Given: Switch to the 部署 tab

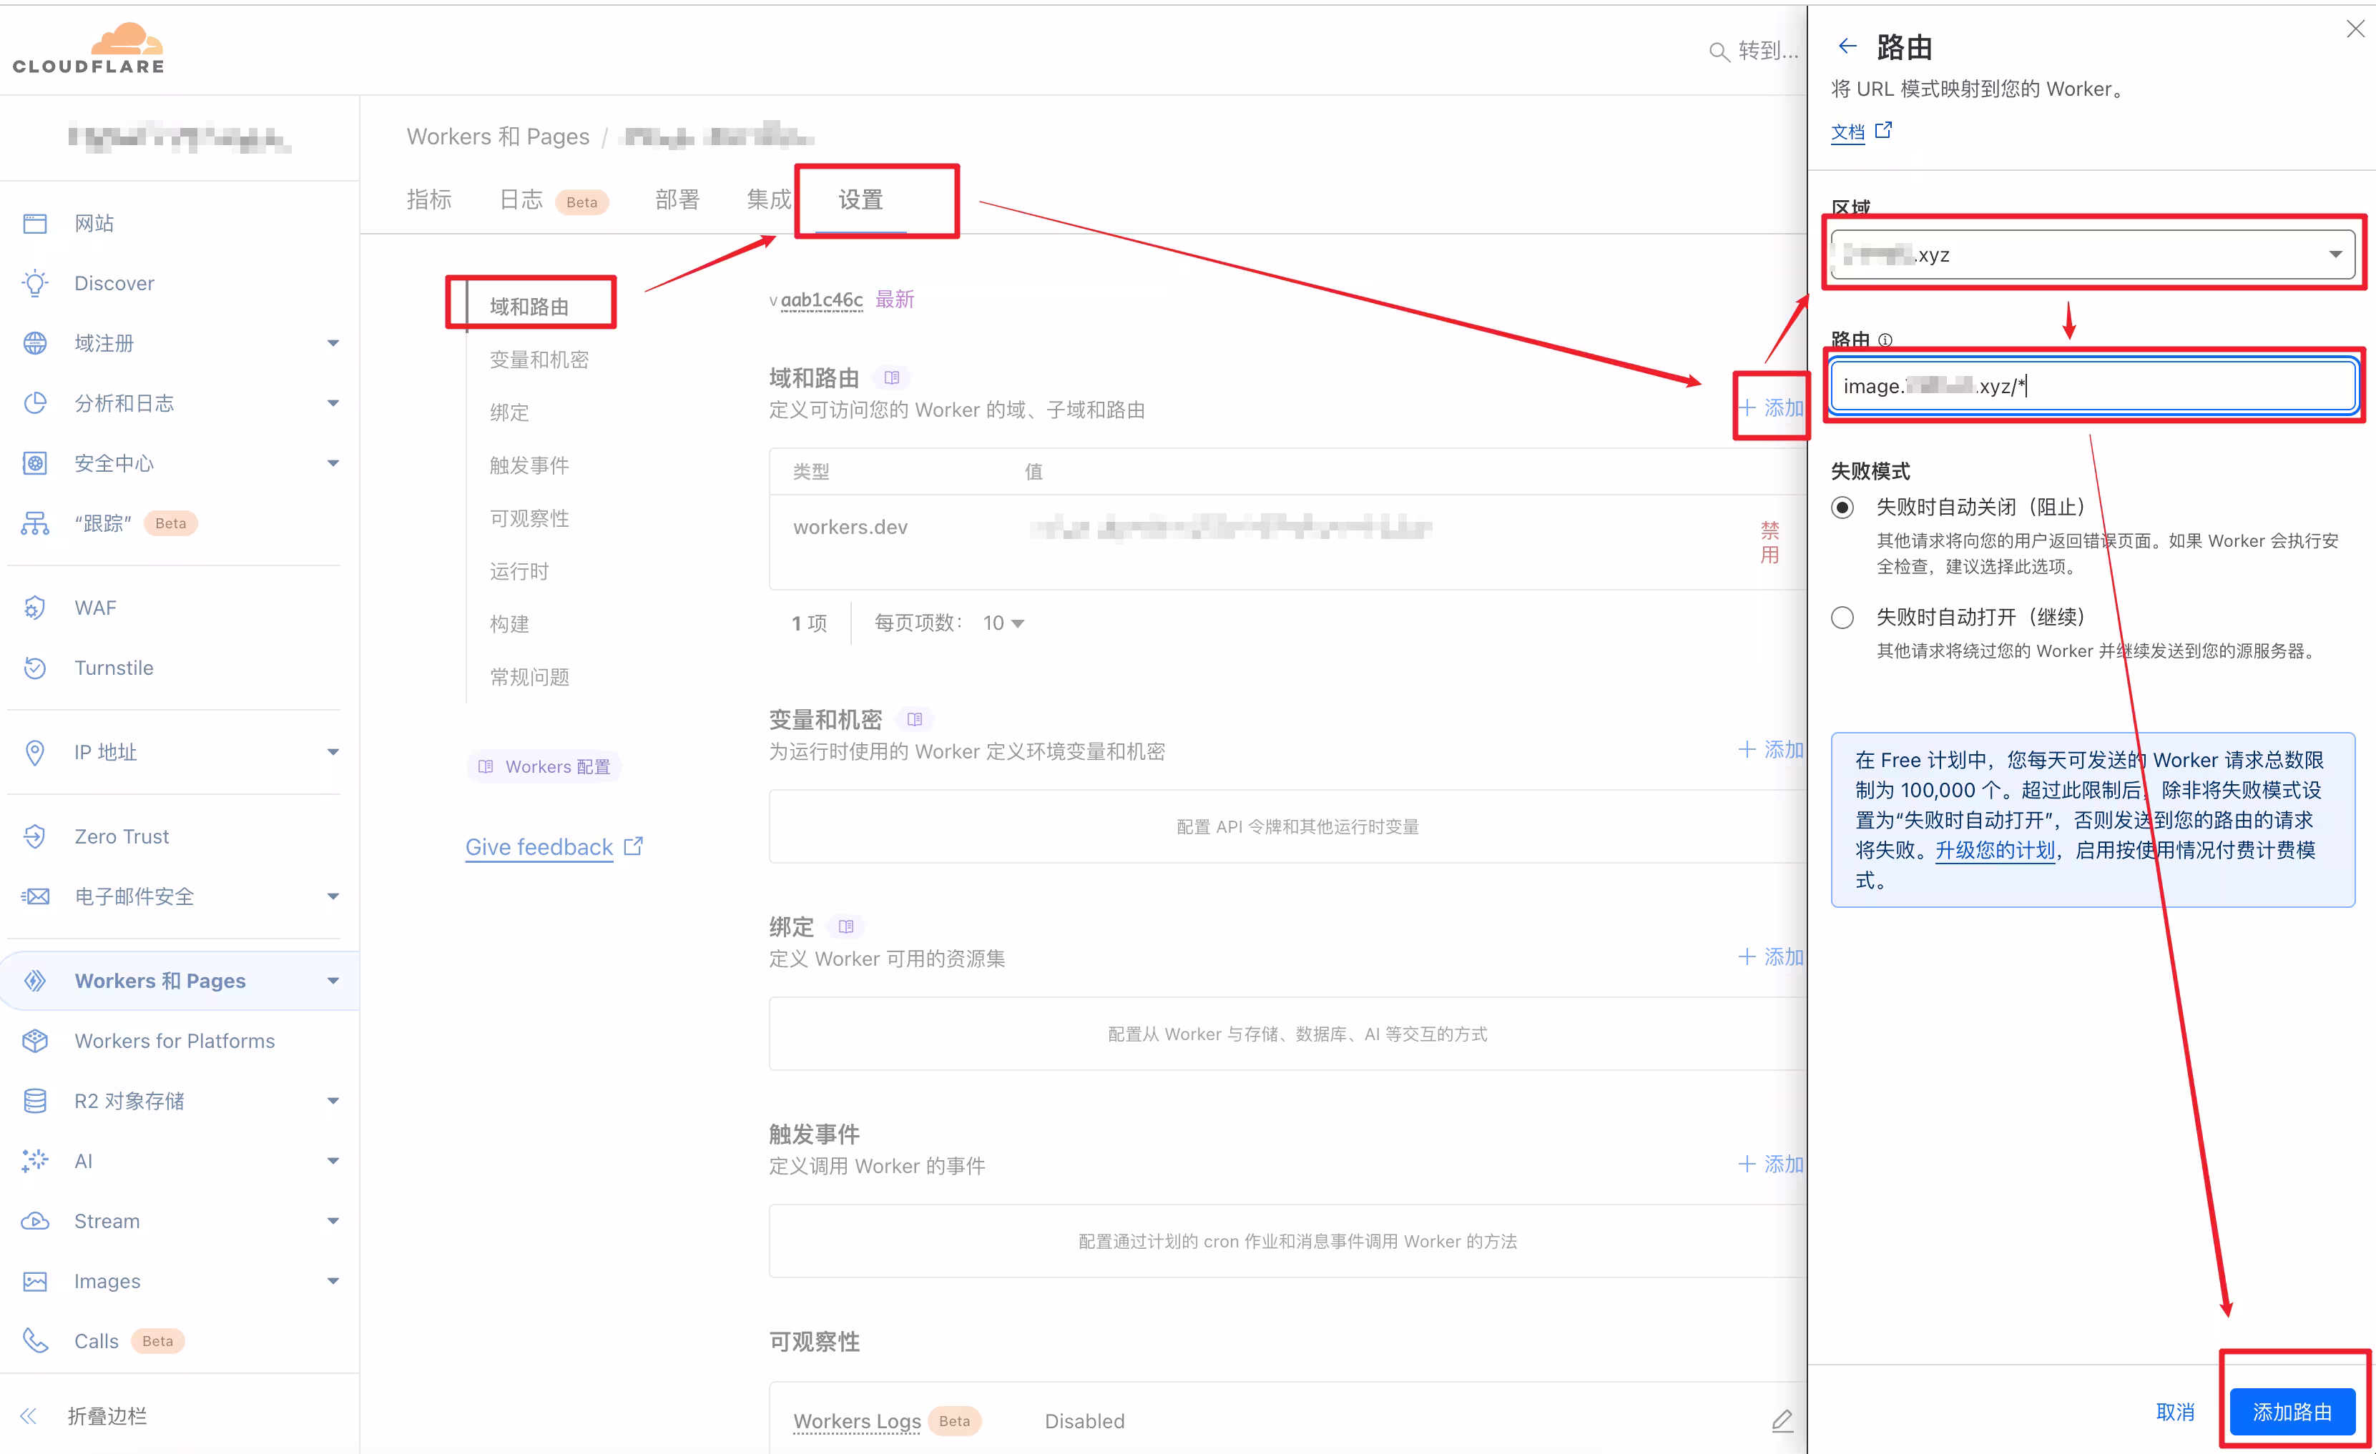Looking at the screenshot, I should pyautogui.click(x=677, y=199).
